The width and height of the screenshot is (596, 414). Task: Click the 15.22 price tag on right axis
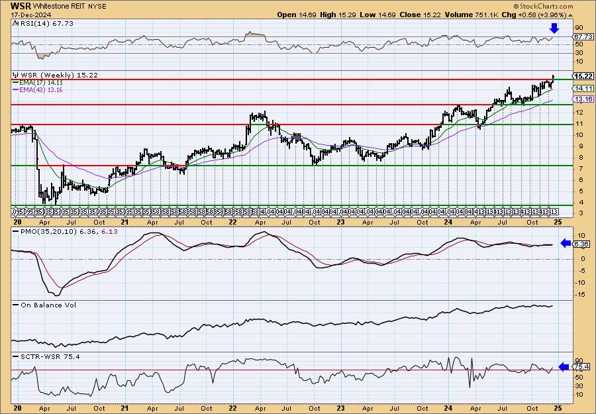pyautogui.click(x=583, y=76)
